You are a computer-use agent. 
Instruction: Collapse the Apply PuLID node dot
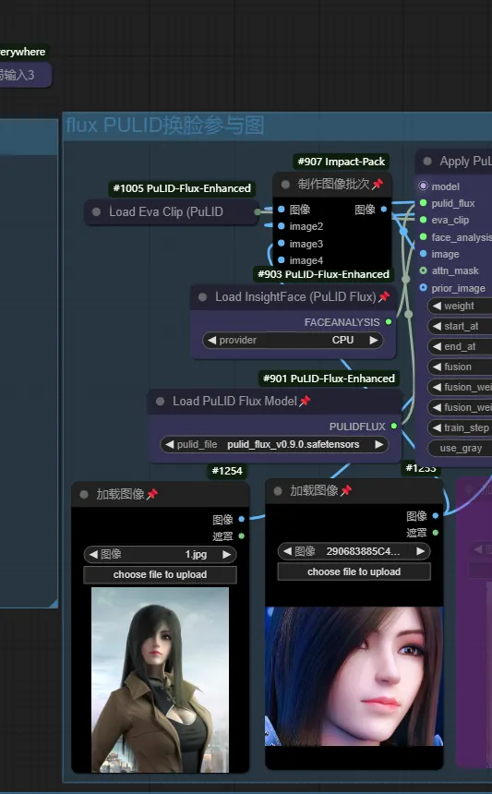(427, 161)
